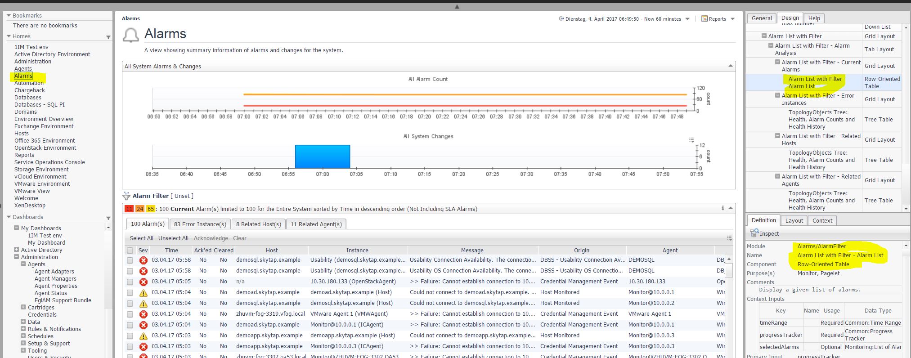911x358 pixels.
Task: Click the orange 24 alarm count
Action: [139, 209]
